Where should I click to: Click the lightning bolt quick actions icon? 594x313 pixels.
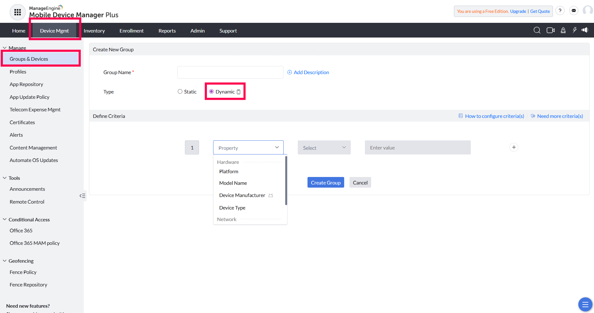[575, 30]
